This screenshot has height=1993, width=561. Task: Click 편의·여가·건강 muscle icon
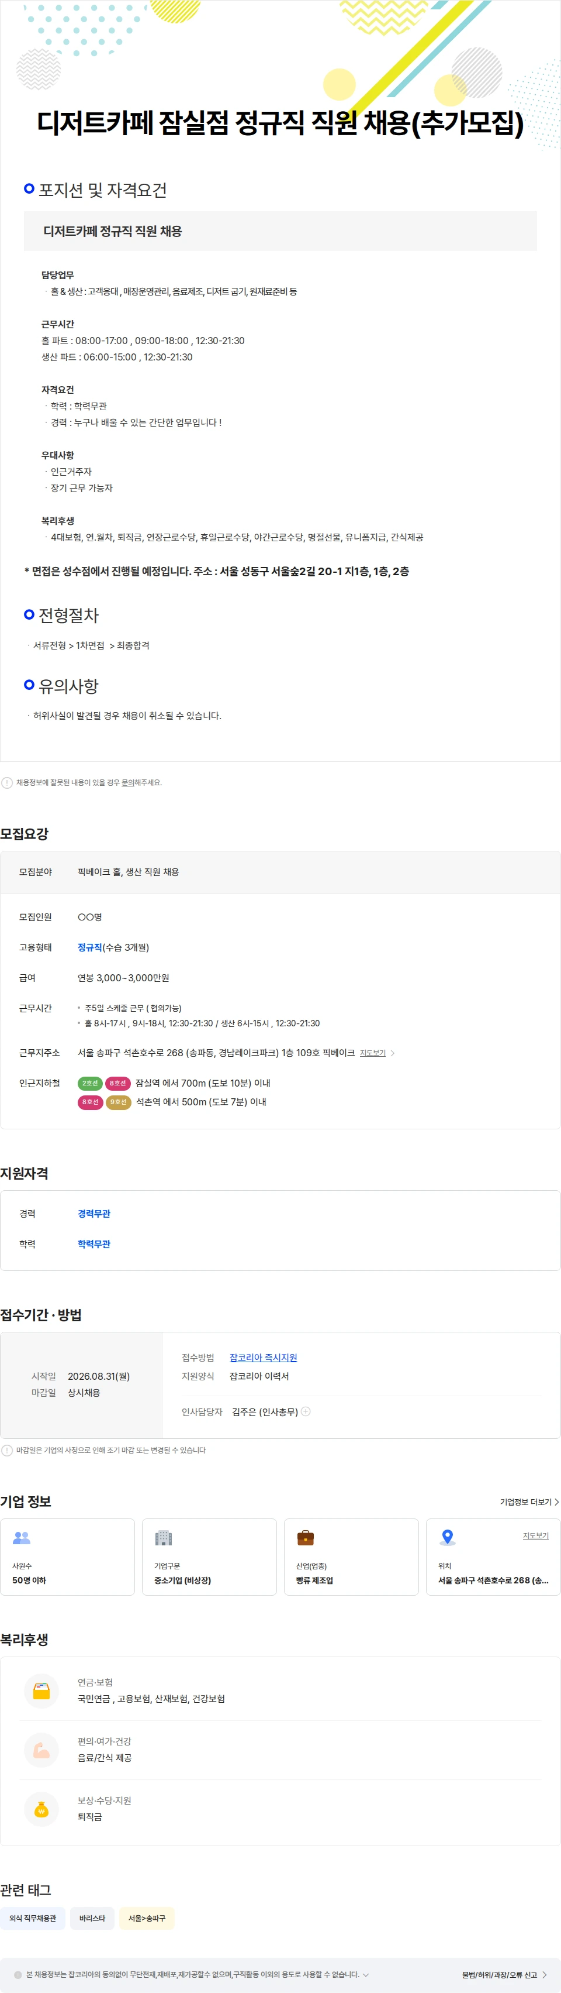[x=41, y=1750]
